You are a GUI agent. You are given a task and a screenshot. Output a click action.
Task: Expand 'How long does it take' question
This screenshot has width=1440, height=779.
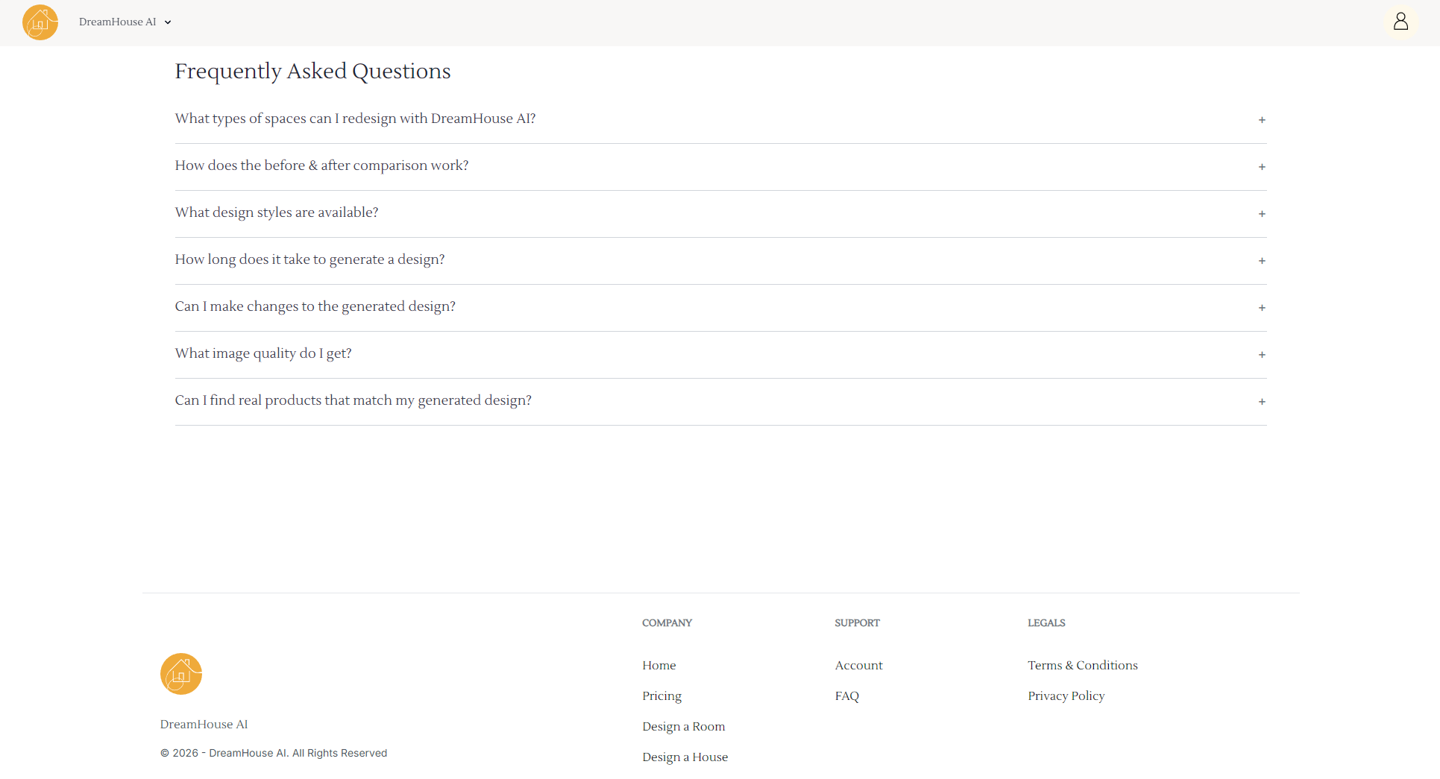point(309,259)
